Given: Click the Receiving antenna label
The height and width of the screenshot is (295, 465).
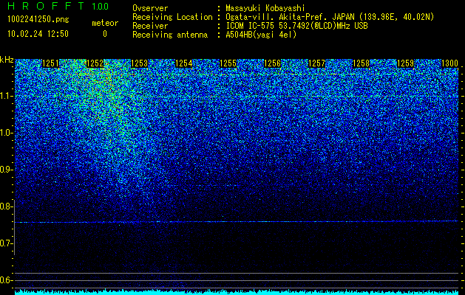Looking at the screenshot, I should pos(170,35).
